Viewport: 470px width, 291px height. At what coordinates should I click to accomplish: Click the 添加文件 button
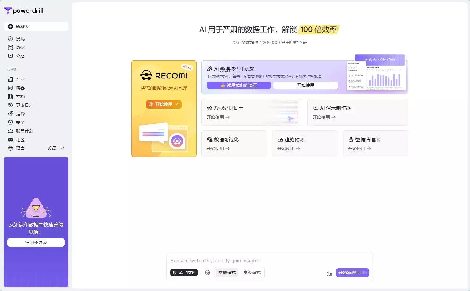click(184, 273)
